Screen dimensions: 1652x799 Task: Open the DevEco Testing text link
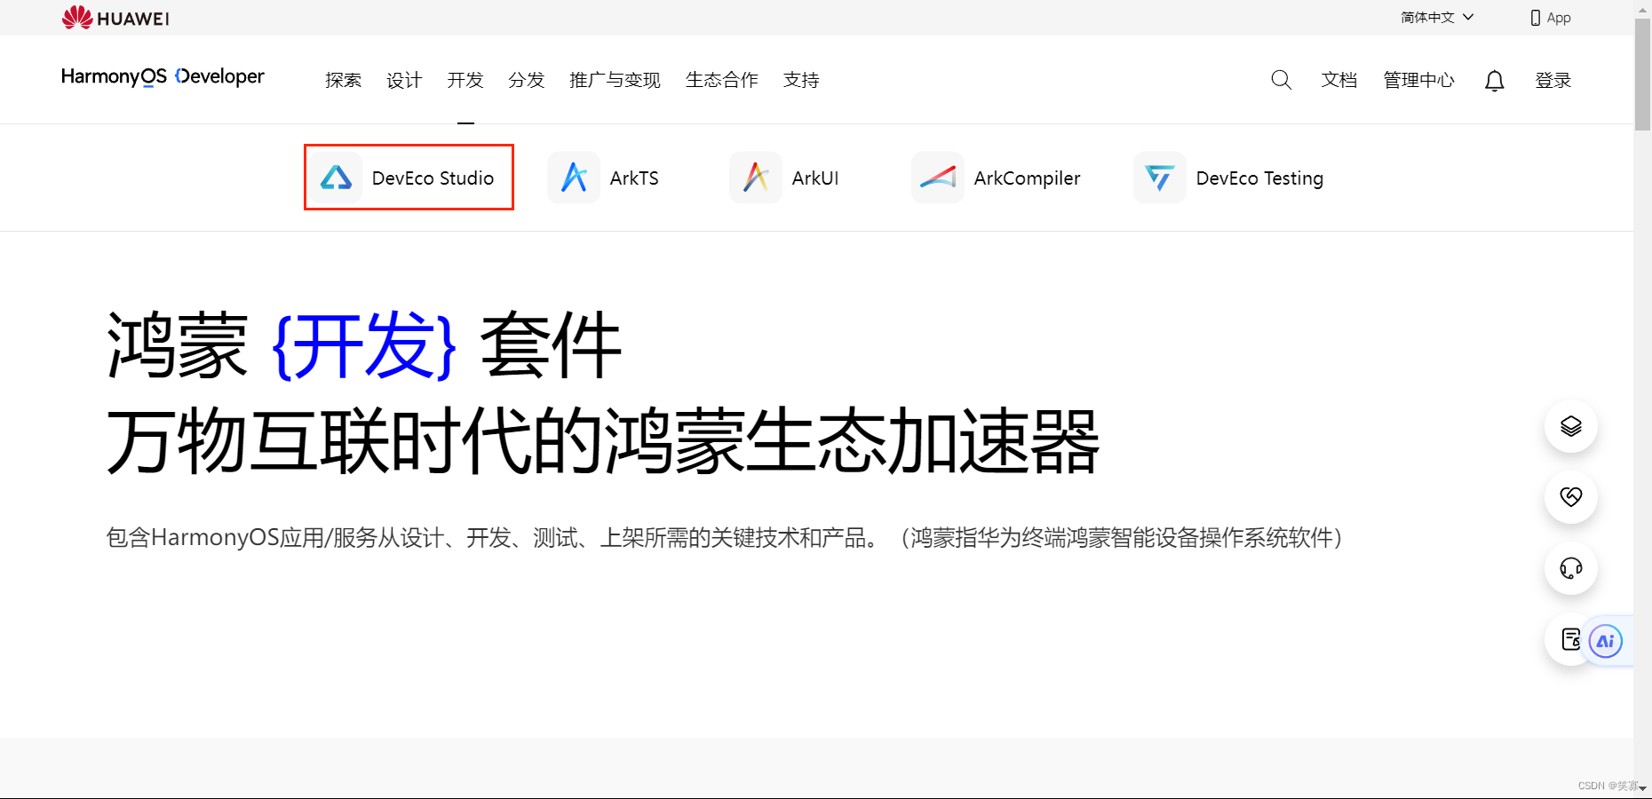(1259, 178)
